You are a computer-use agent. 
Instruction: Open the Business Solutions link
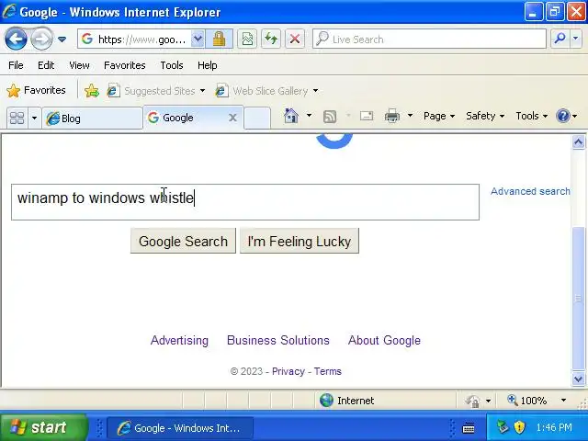(x=277, y=340)
